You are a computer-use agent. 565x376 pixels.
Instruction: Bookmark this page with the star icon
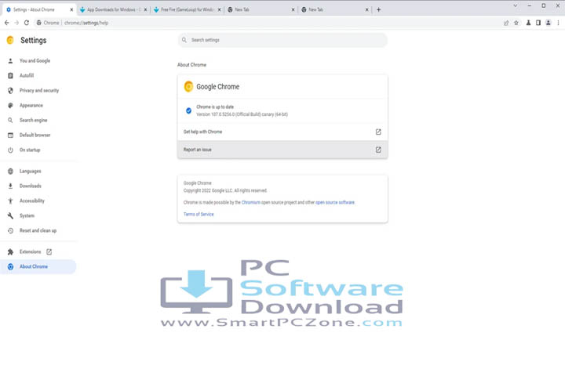(516, 23)
